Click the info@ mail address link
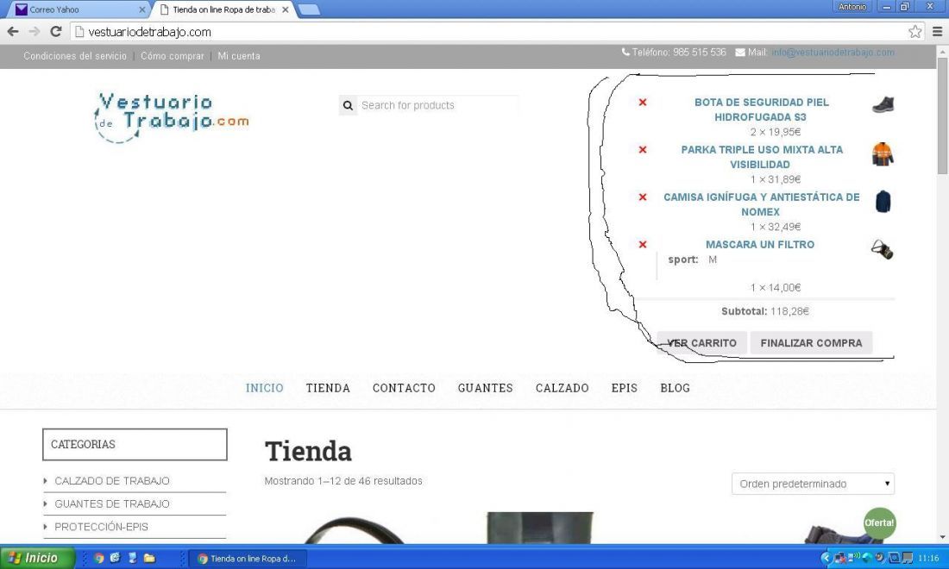This screenshot has height=569, width=949. tap(833, 52)
